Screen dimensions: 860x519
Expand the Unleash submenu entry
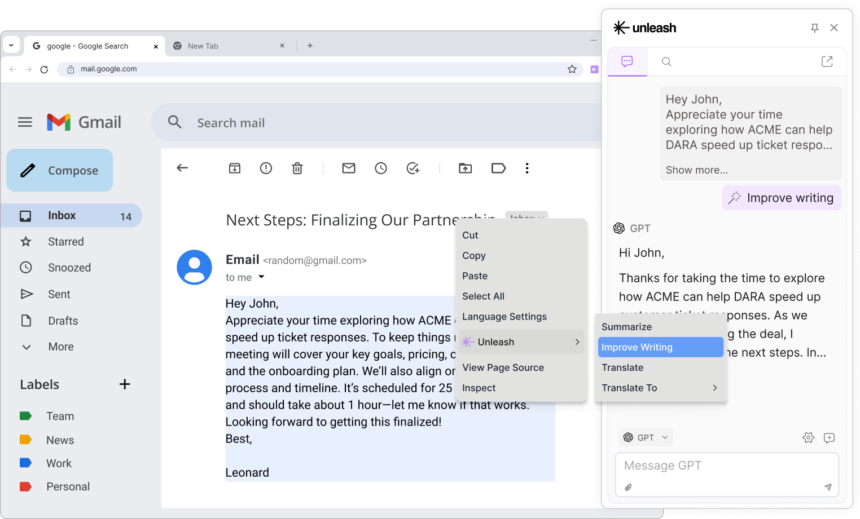[521, 342]
